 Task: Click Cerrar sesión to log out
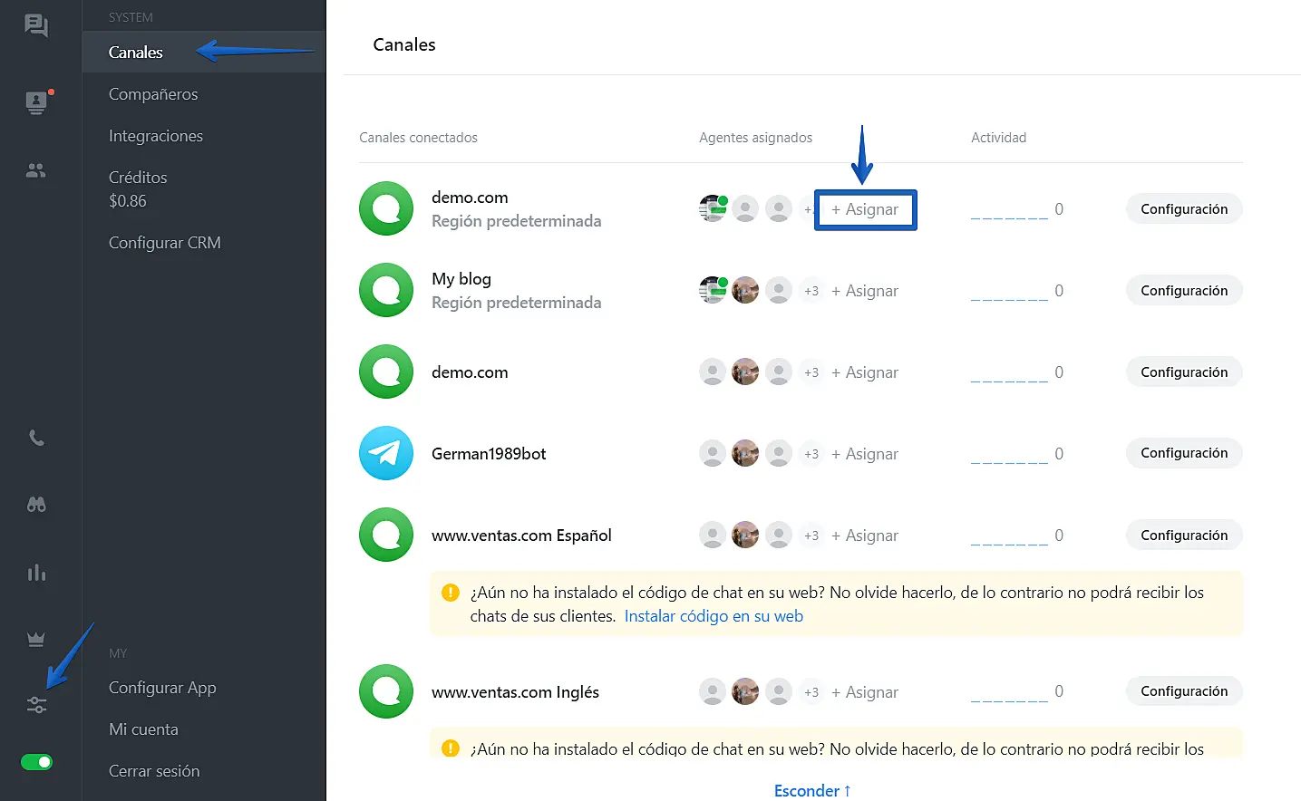154,771
